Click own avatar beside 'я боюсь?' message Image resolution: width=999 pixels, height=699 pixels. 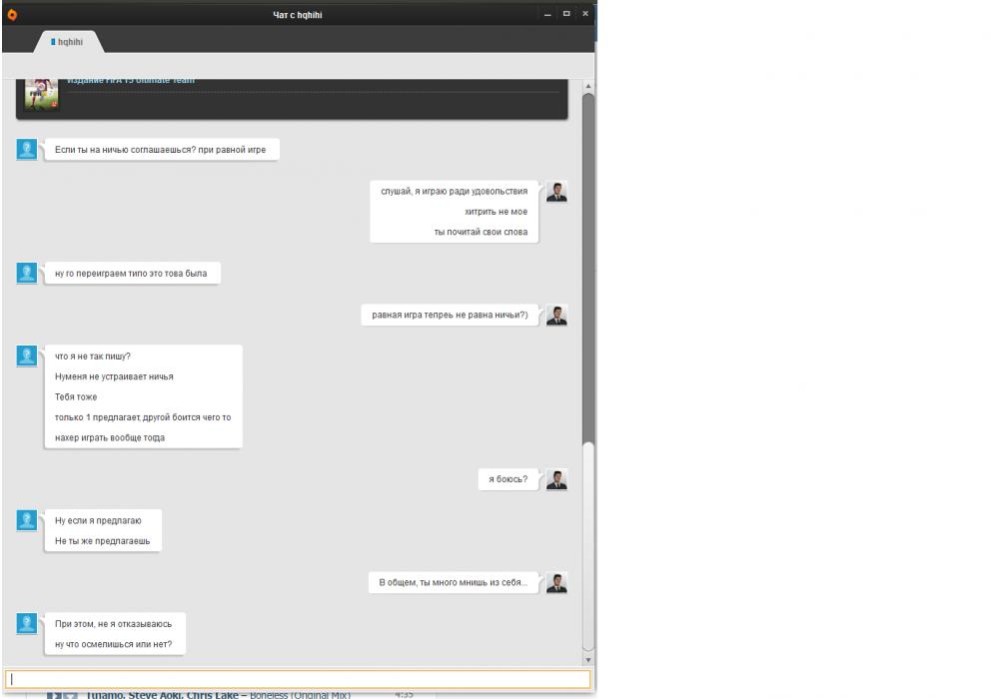tap(556, 478)
